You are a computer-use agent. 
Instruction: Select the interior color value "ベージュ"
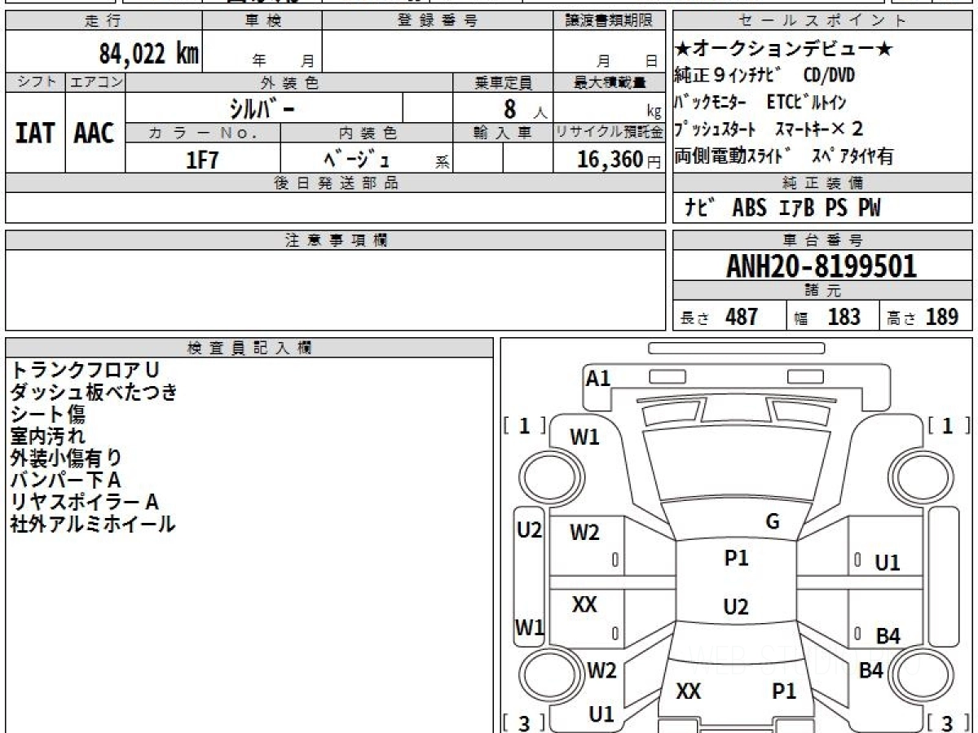tap(359, 160)
